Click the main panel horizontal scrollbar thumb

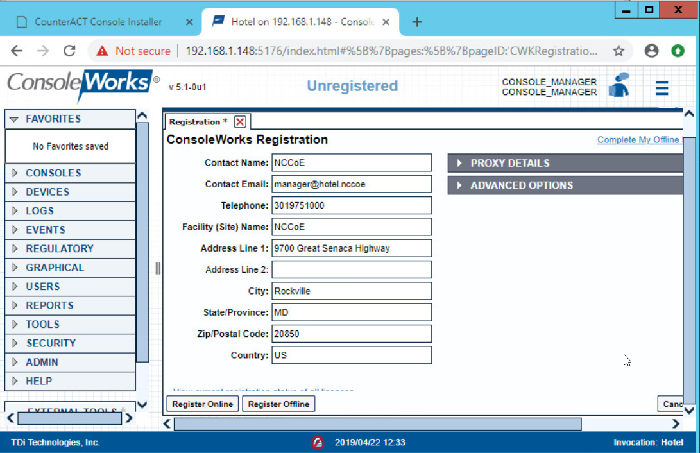(x=378, y=423)
